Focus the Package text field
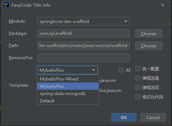The image size is (172, 126). (84, 33)
